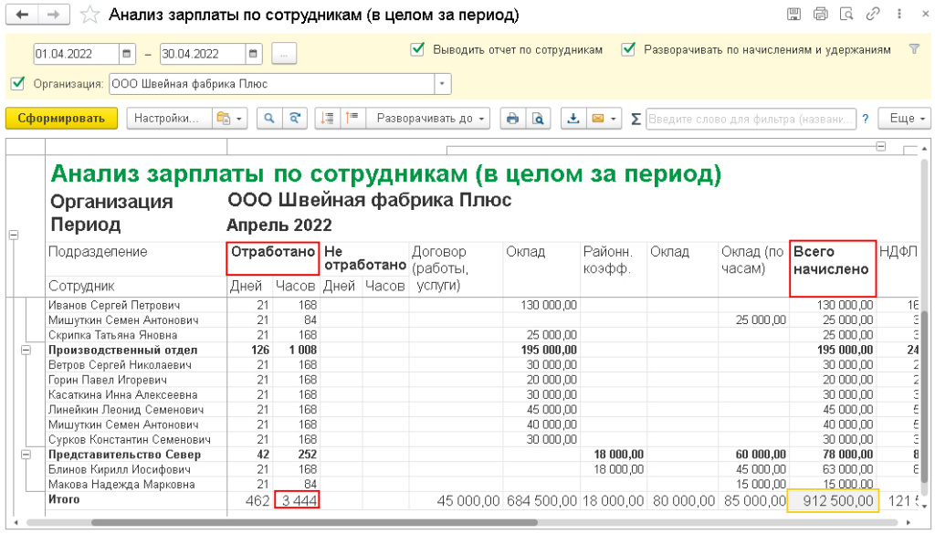The image size is (935, 534).
Task: Click the magnifier search icon in toolbar
Action: 269,119
